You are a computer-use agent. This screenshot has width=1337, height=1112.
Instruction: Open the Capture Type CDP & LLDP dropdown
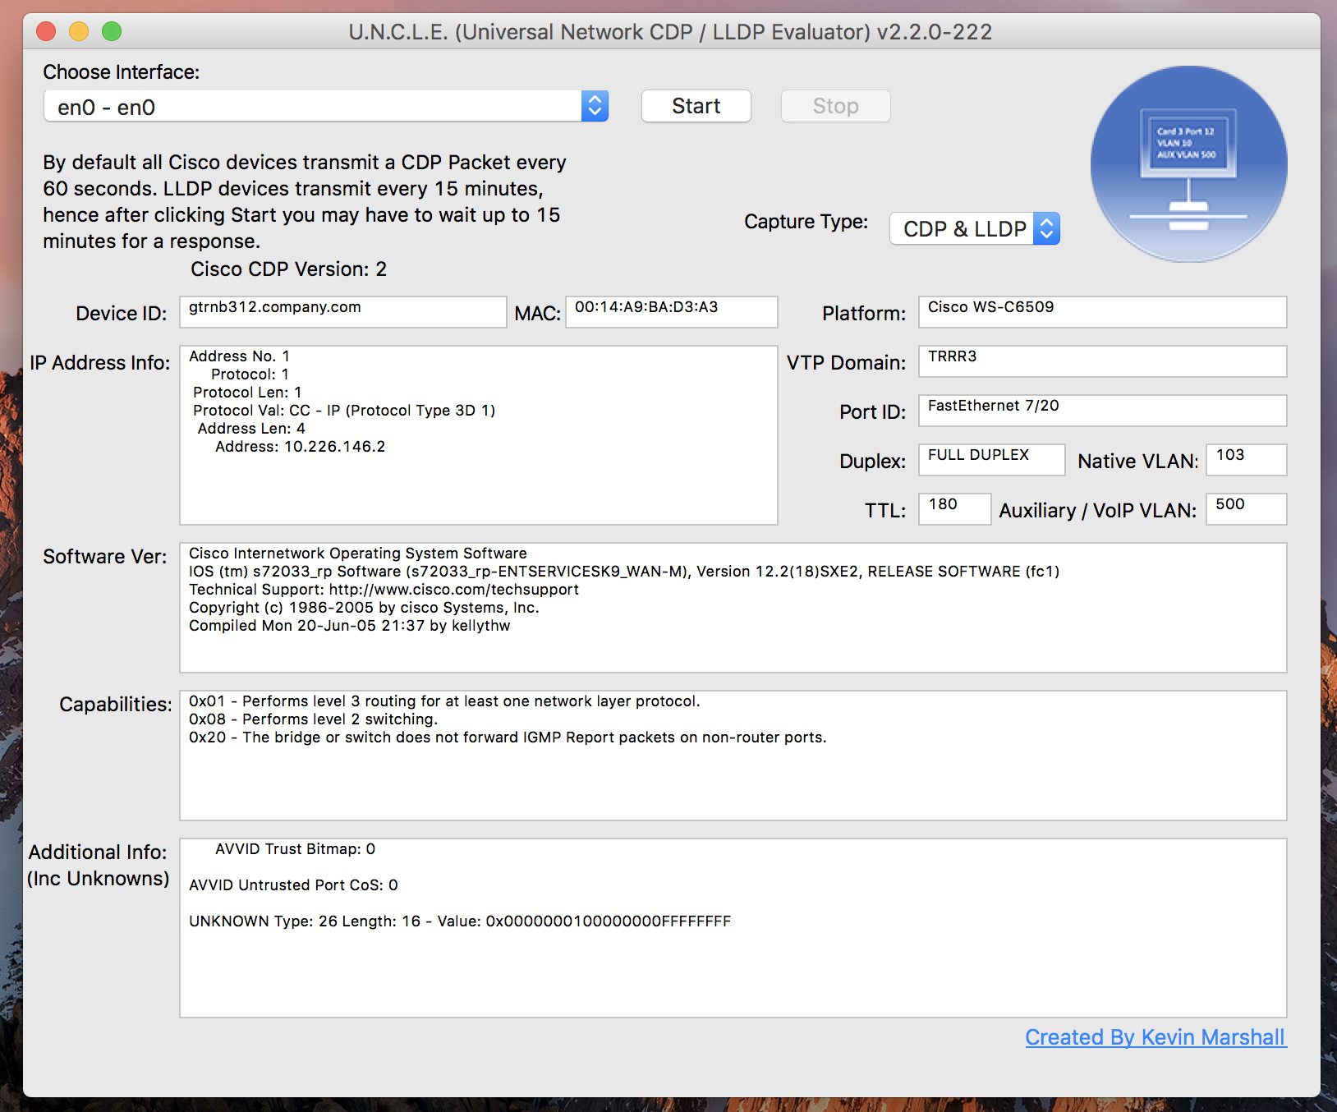975,228
